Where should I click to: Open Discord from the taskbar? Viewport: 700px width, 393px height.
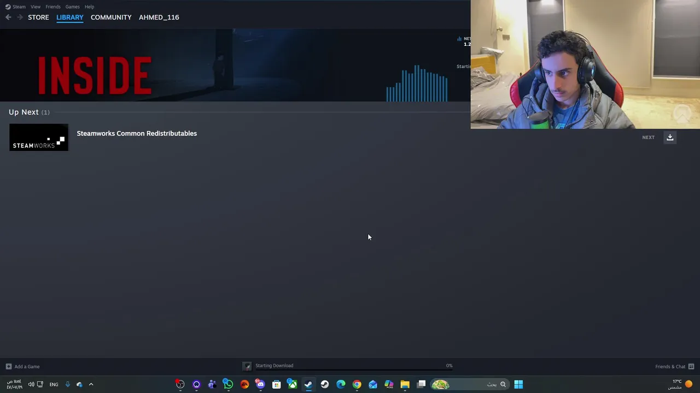click(260, 384)
